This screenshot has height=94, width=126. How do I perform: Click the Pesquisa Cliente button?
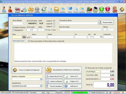[106, 22]
